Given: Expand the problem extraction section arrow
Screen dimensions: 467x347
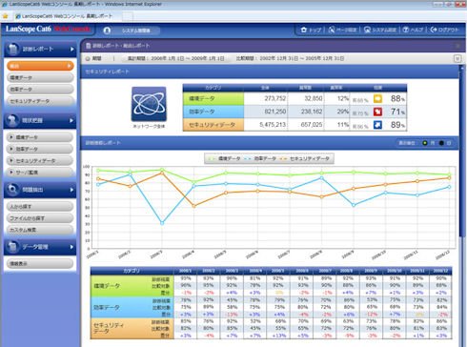Looking at the screenshot, I should point(71,190).
